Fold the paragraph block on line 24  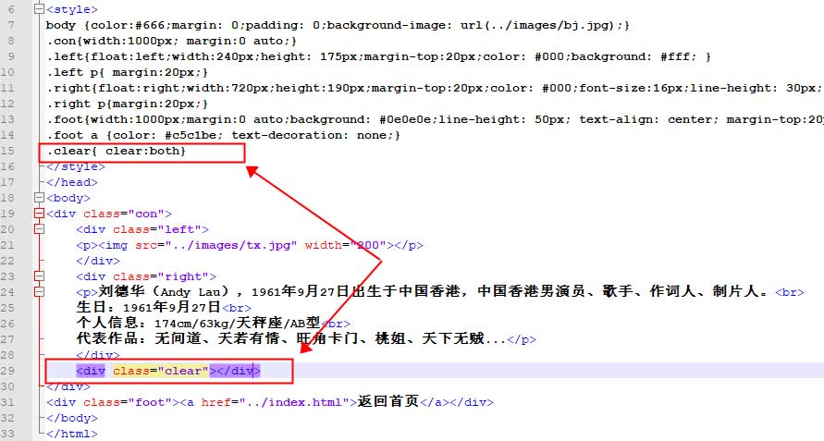coord(37,292)
